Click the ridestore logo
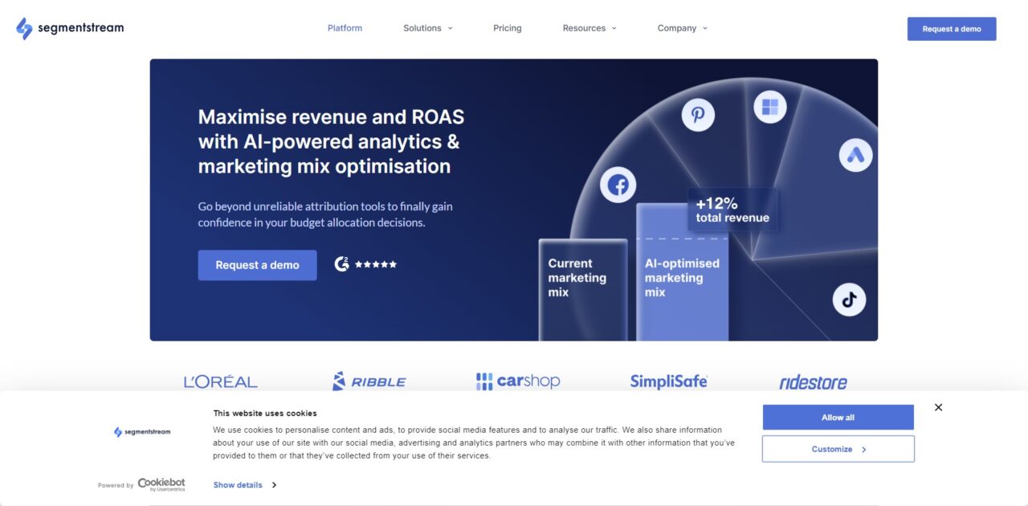 [x=814, y=382]
